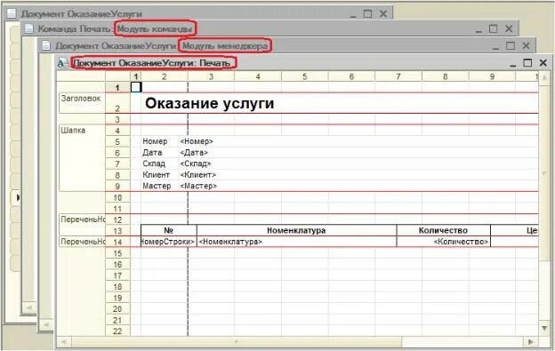The width and height of the screenshot is (555, 351).
Task: Activate the Команда Печать: Модуль команды window title
Action: 116,28
